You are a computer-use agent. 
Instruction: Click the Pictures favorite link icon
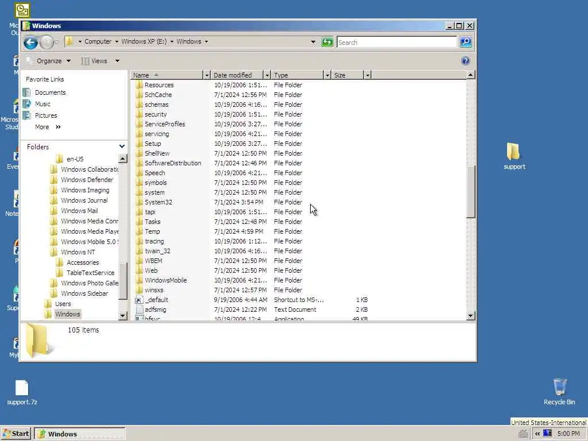point(27,115)
